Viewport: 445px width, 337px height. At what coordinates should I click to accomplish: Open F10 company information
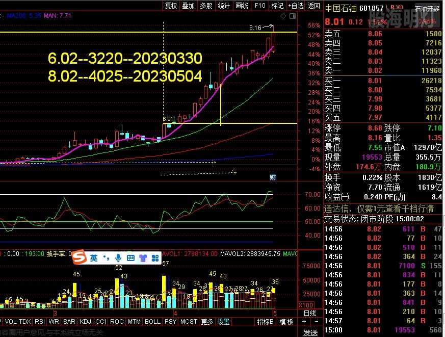260,6
